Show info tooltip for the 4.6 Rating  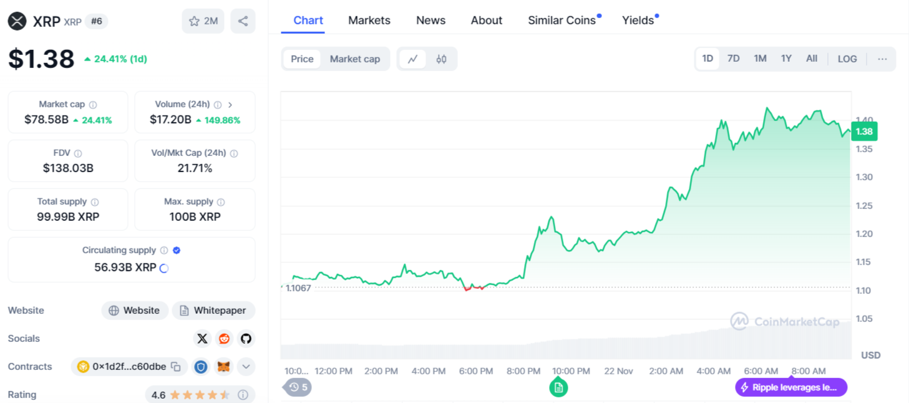coord(243,395)
